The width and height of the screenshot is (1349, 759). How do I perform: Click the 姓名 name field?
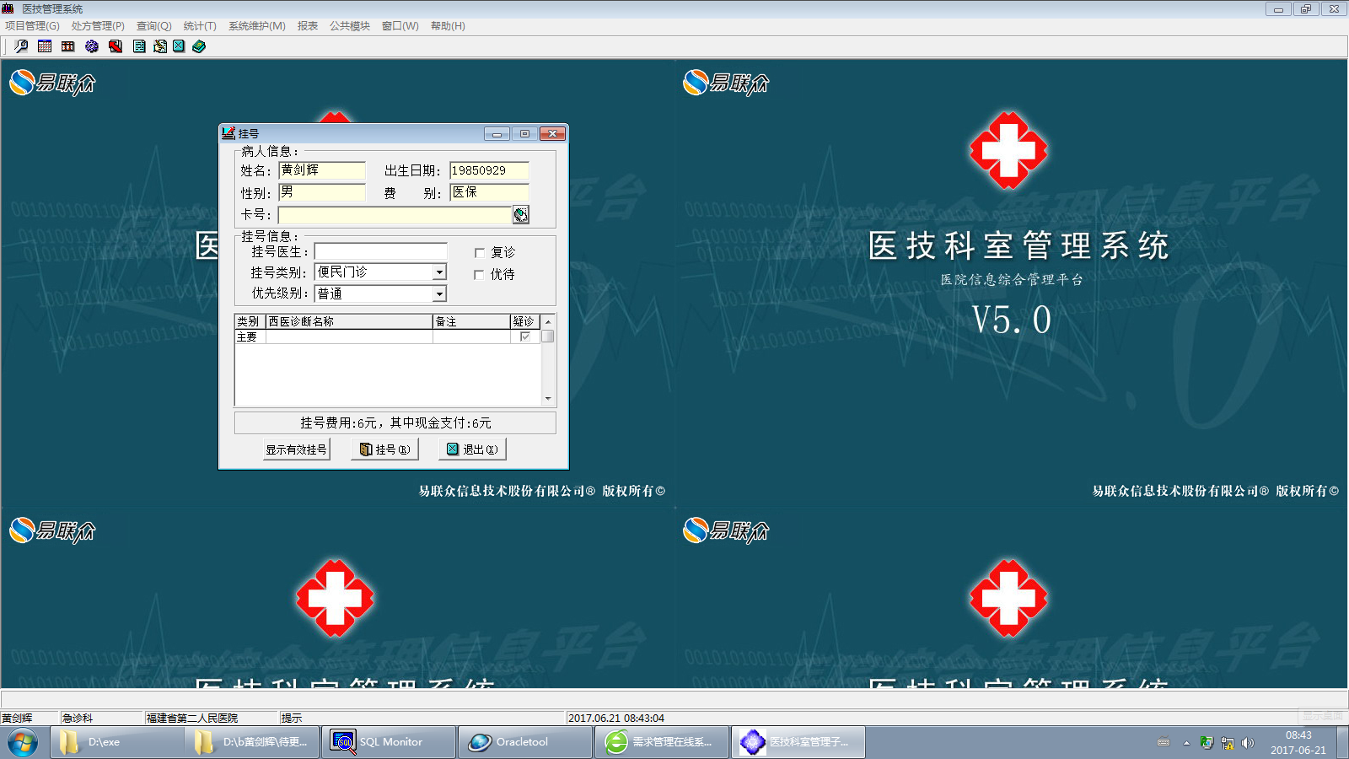(322, 170)
